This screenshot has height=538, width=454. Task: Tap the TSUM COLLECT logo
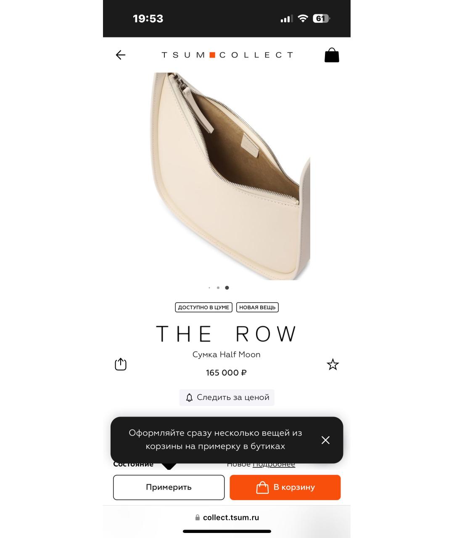click(227, 55)
